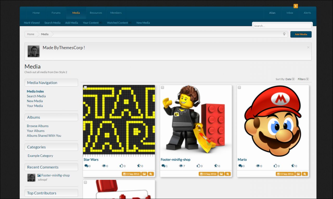Screen dimensions: 333x199
Task: Click New Media in sub-navigation bar
Action: click(x=143, y=23)
